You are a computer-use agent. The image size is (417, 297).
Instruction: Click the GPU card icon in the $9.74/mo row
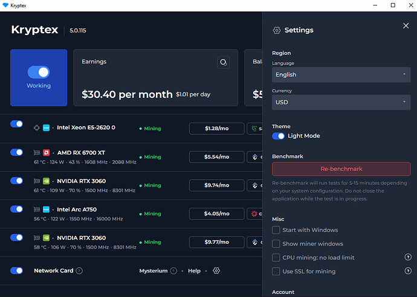(36, 181)
